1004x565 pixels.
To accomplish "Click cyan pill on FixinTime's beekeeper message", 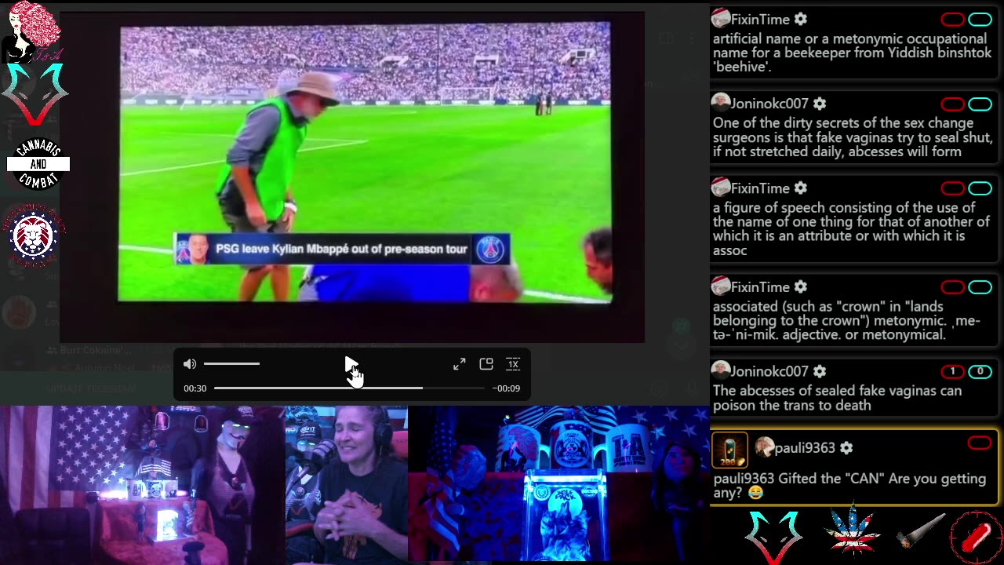I will [980, 19].
